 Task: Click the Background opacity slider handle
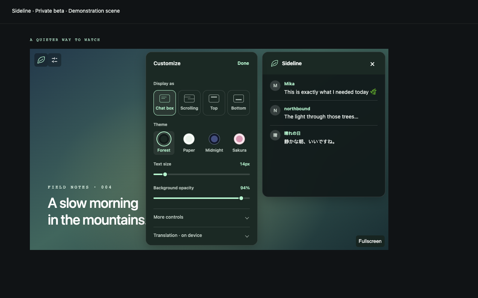coord(241,198)
